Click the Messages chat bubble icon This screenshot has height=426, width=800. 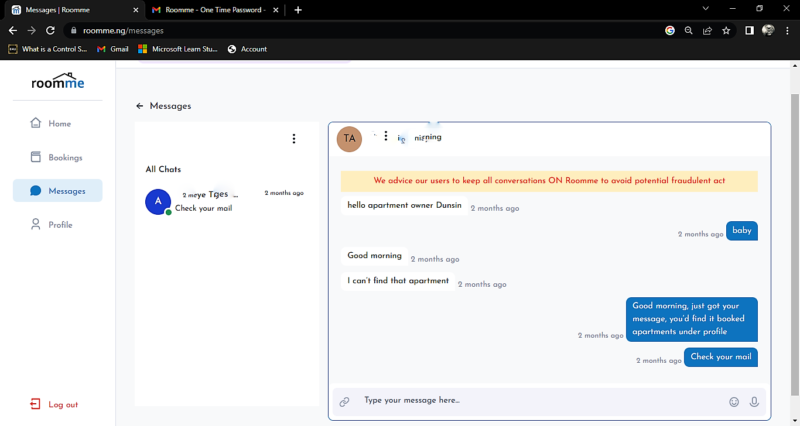(36, 191)
